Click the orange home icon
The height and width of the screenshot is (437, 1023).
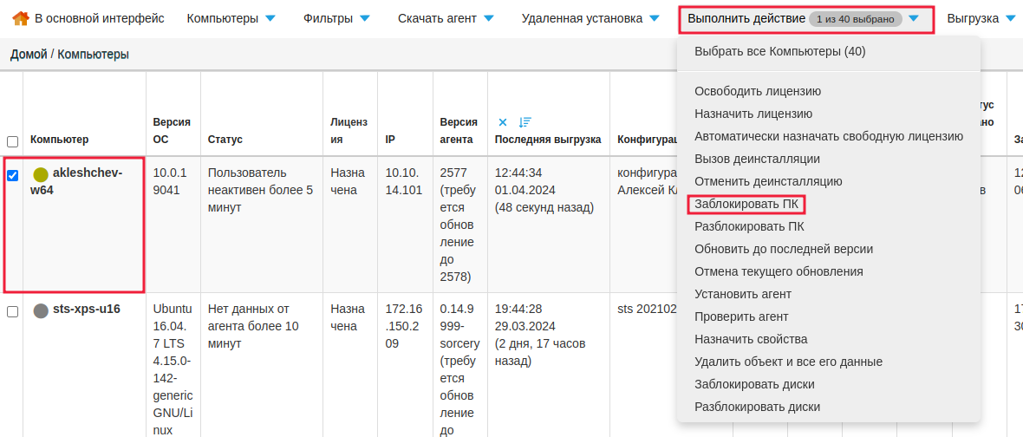click(21, 18)
